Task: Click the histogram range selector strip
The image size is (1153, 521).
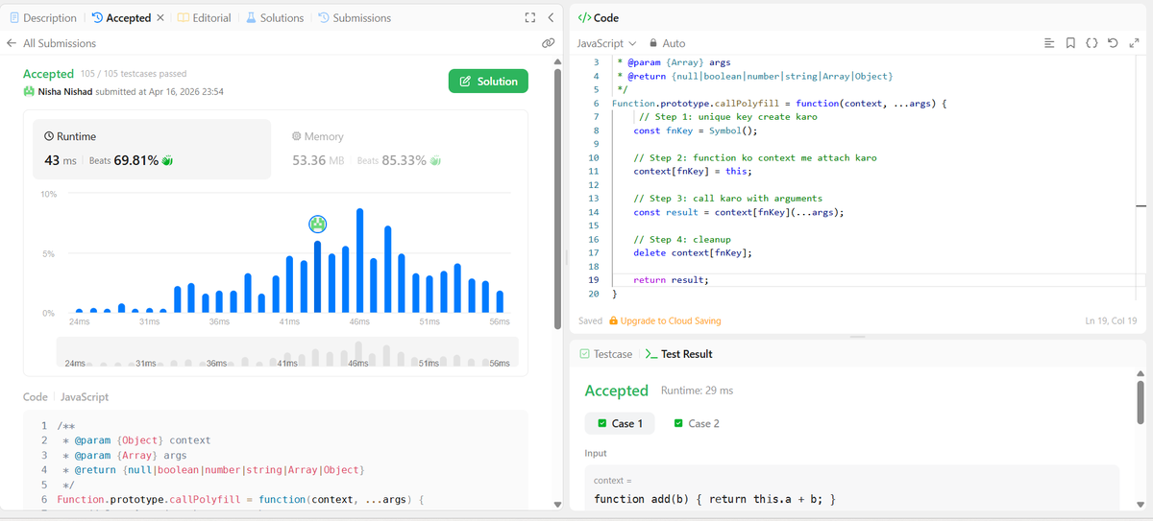Action: (x=286, y=352)
